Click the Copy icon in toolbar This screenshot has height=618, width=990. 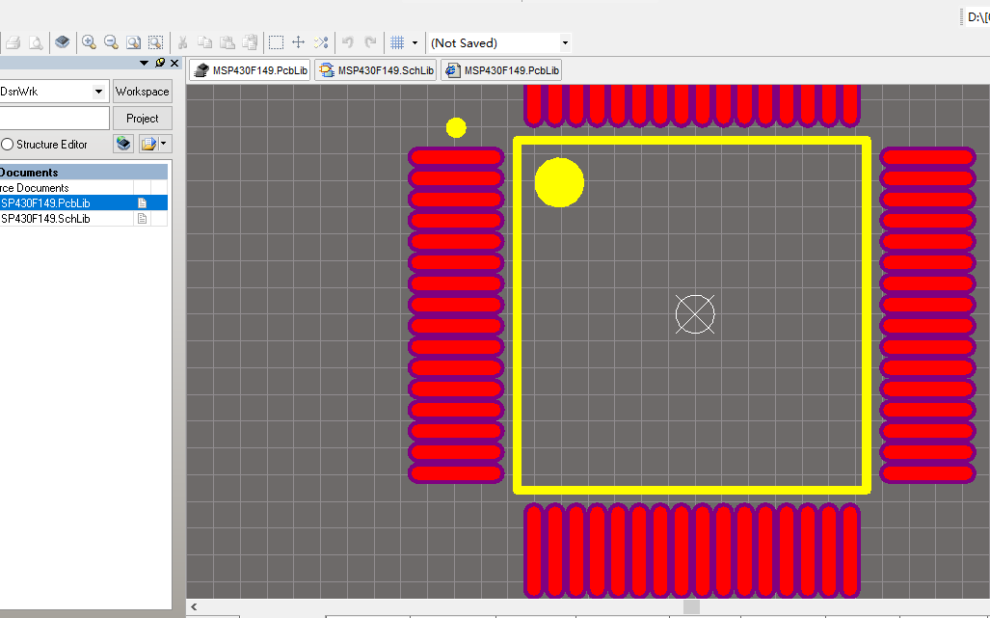point(204,42)
